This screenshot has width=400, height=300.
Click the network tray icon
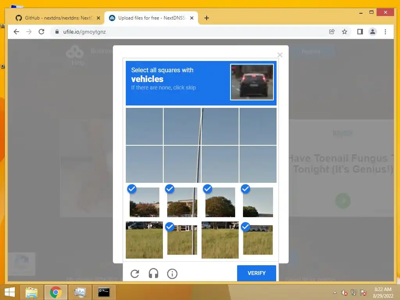point(354,293)
